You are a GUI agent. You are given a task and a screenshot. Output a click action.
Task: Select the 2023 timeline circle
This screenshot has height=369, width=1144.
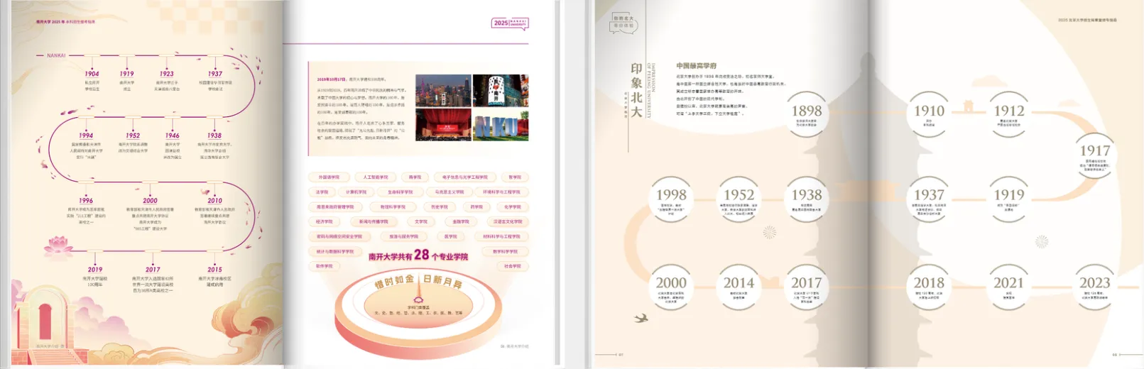1094,287
